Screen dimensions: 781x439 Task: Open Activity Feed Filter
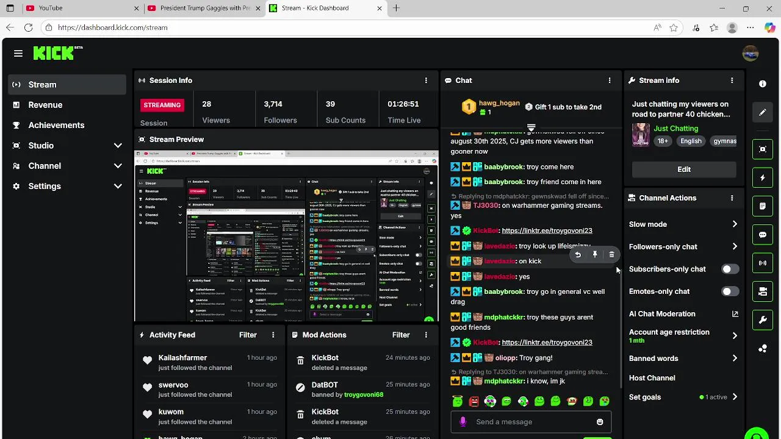[248, 335]
